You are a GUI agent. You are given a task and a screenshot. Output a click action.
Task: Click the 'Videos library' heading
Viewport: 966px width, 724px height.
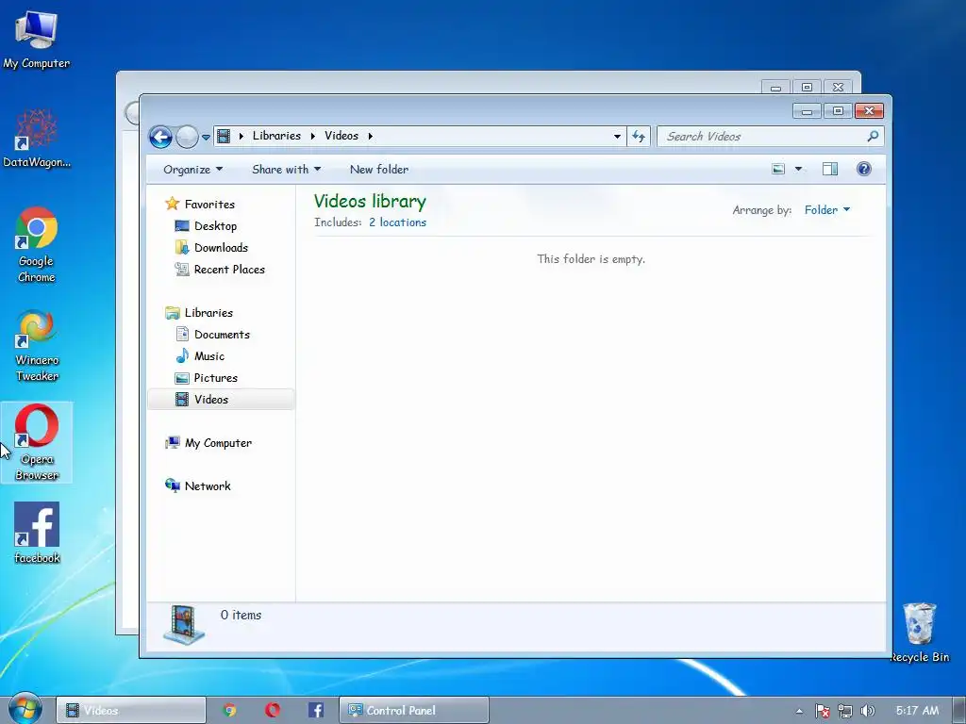pos(370,202)
